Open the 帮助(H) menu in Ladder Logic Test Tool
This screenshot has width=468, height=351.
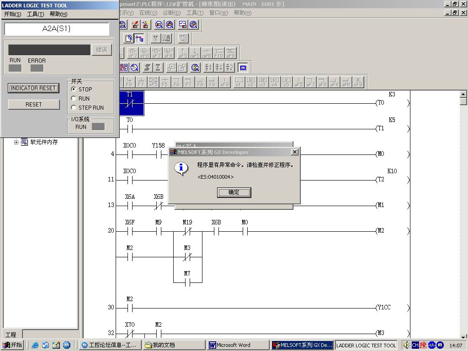(58, 14)
